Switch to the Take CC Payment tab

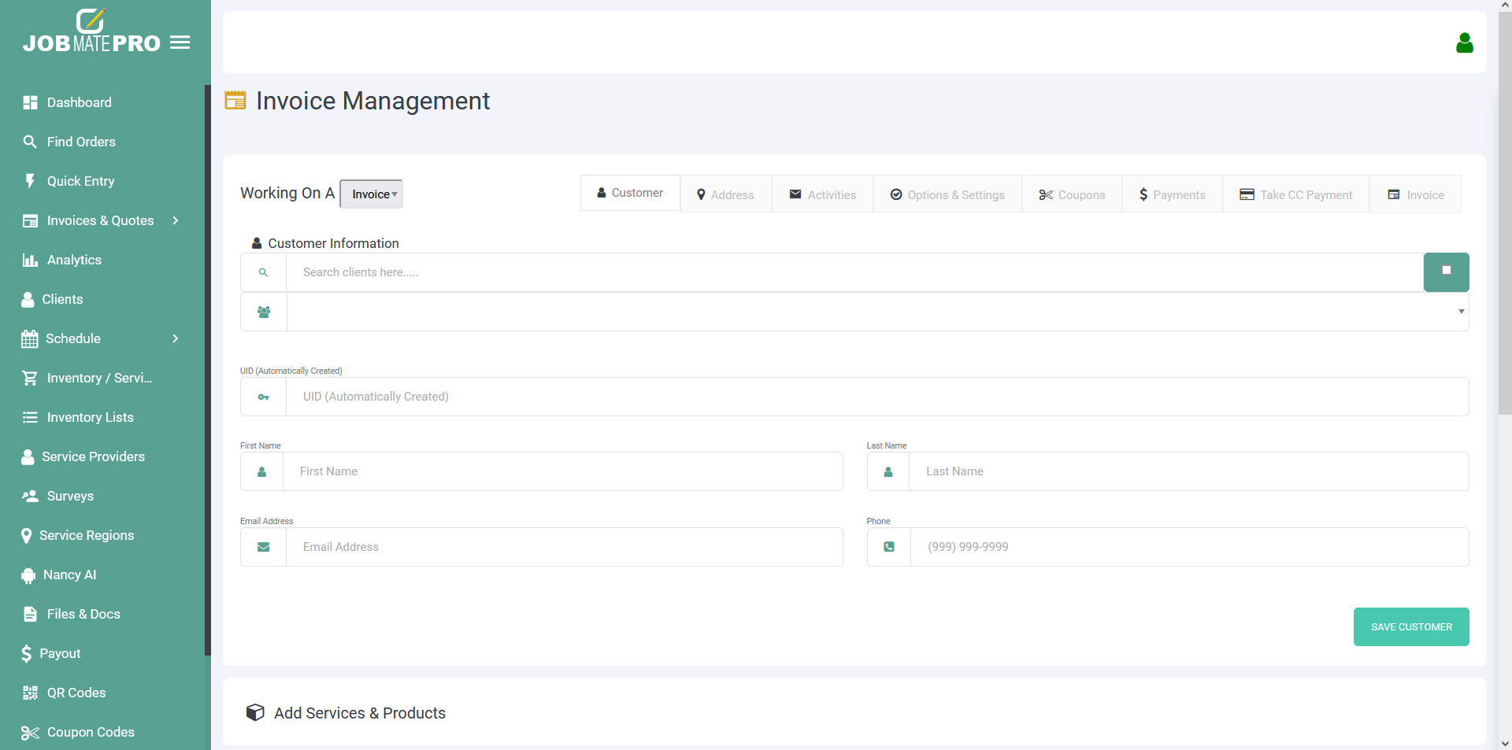1295,194
